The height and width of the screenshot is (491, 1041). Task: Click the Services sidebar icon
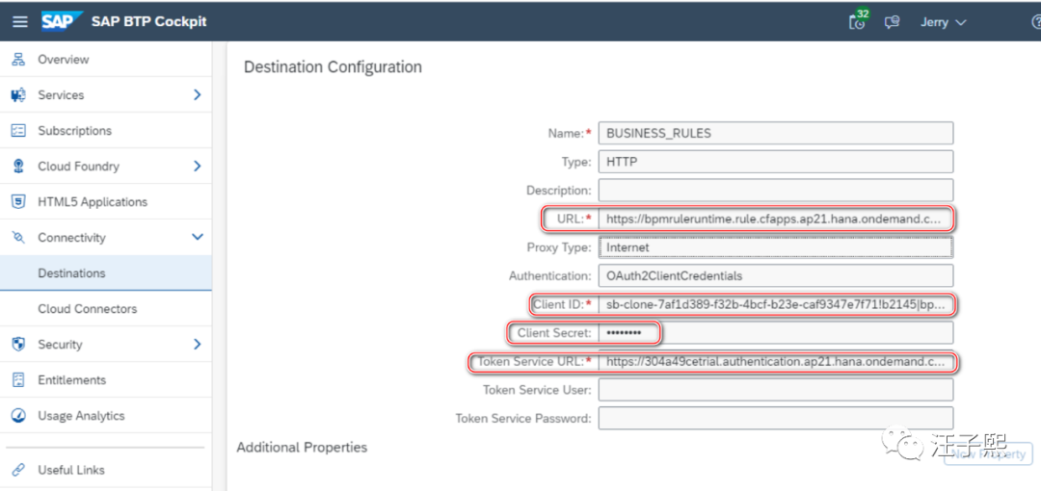pyautogui.click(x=18, y=95)
